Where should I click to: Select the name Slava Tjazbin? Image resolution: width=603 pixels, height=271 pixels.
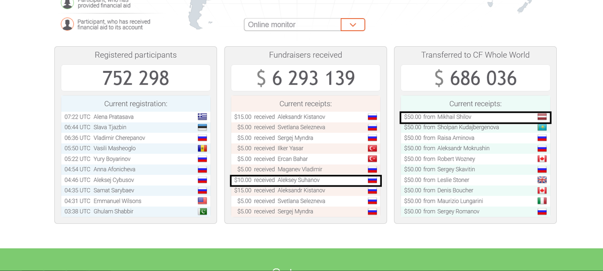(110, 127)
